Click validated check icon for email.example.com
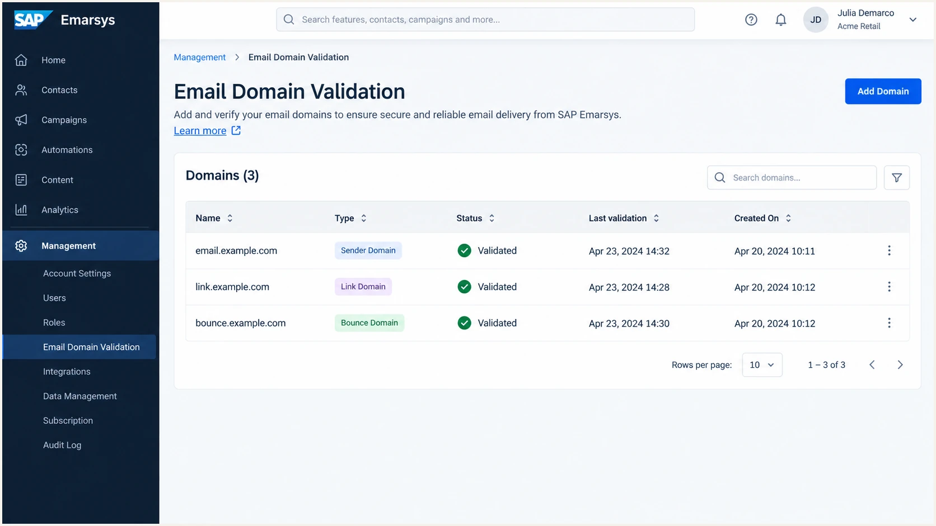 (464, 250)
